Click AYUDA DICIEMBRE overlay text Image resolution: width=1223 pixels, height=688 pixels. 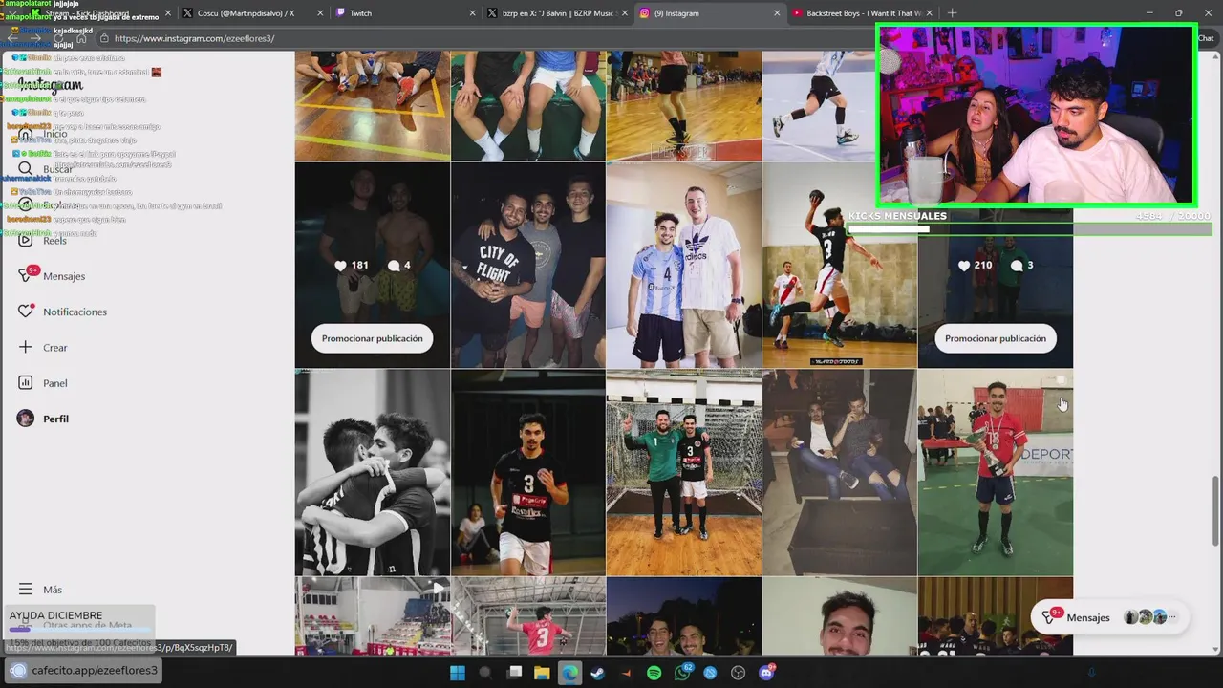tap(55, 615)
